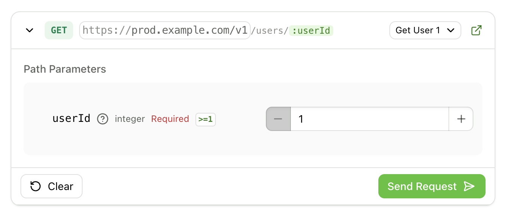Screen dimensions: 506x215
Task: Click the integer type label
Action: point(130,119)
